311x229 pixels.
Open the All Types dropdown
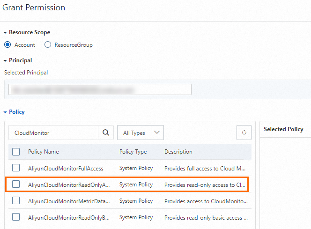[x=141, y=133]
